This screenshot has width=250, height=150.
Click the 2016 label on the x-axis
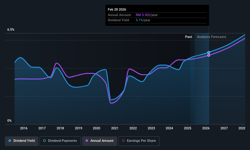24,128
